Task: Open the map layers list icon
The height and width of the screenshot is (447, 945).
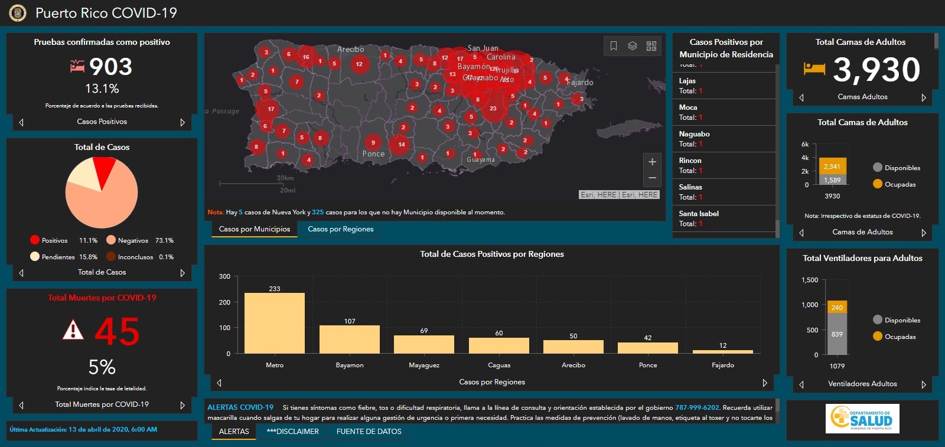Action: tap(633, 46)
